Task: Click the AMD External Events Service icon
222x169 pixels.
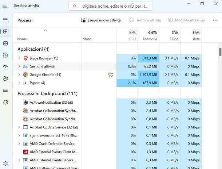Action: click(x=25, y=160)
